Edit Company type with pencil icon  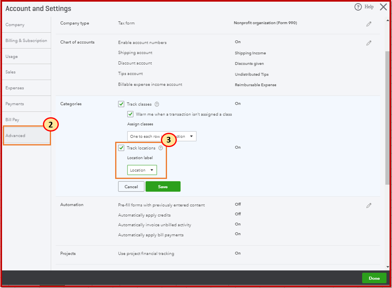coord(369,24)
